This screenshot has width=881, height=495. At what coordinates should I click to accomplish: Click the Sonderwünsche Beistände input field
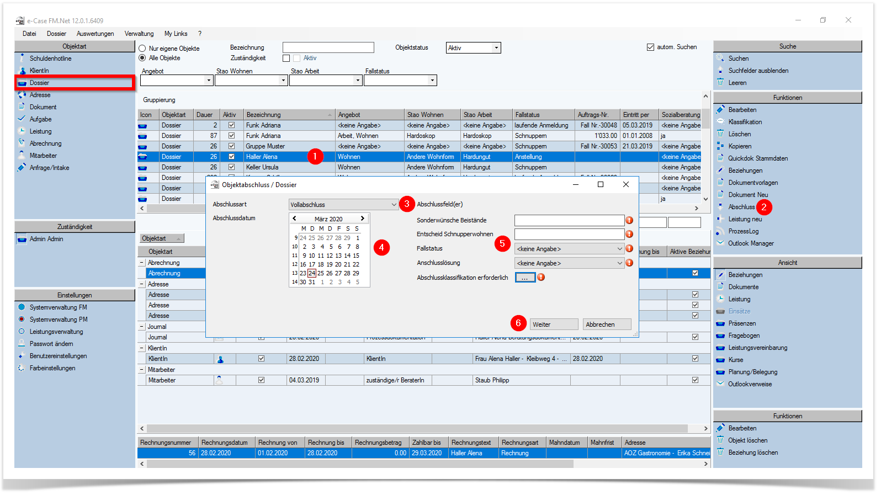pos(569,220)
